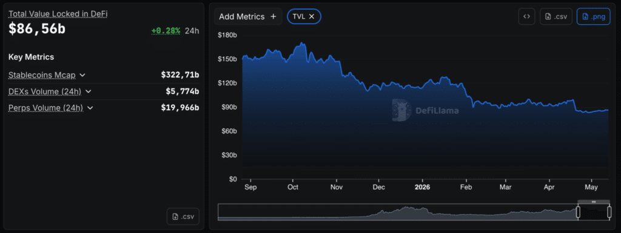
Task: Expand the Perps Volume (24h) row
Action: [90, 108]
